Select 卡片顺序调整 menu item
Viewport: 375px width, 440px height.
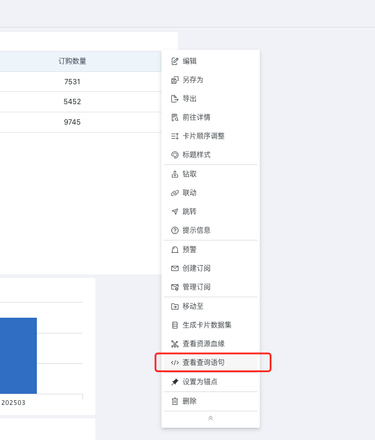[211, 136]
